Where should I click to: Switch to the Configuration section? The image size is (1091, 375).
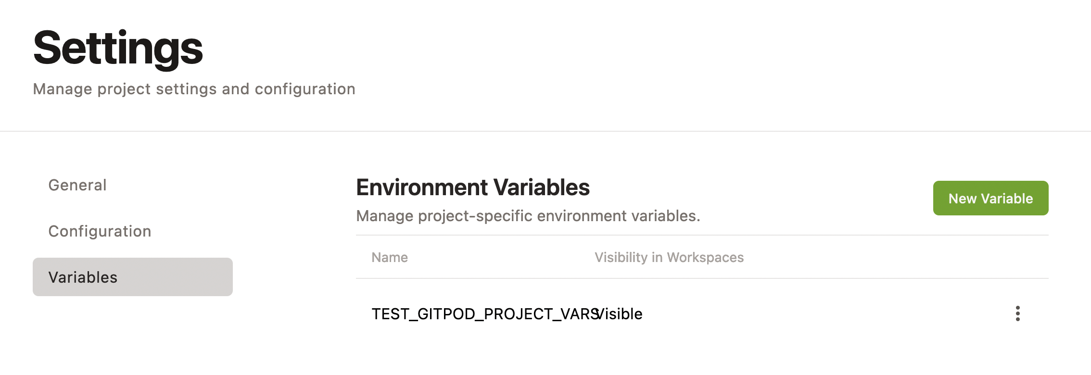[x=99, y=231]
